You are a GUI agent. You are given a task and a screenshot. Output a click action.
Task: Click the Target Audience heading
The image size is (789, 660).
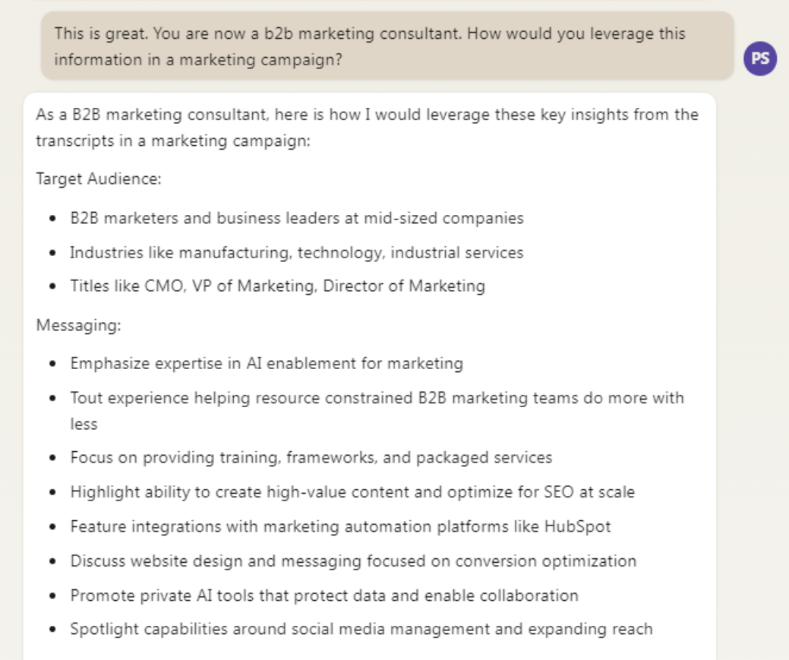99,178
